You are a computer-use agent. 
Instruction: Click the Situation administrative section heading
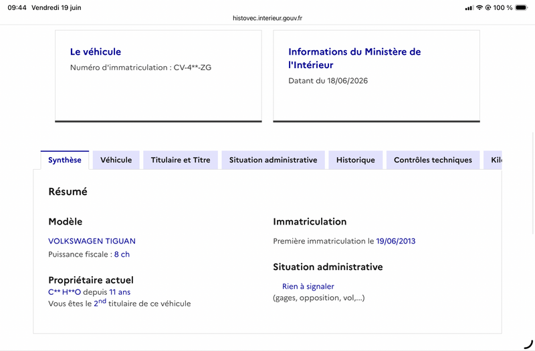328,267
